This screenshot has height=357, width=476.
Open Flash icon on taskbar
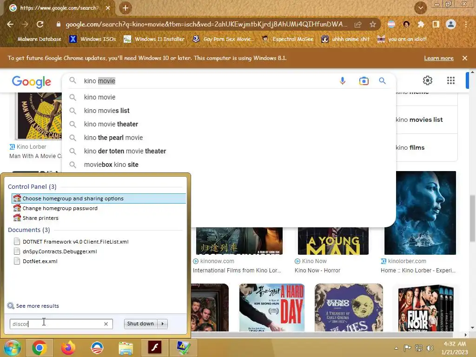154,347
